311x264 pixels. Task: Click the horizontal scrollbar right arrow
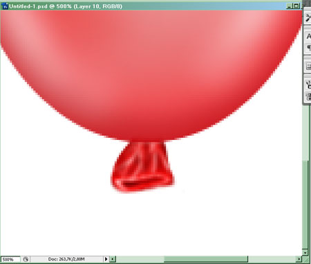coord(299,259)
